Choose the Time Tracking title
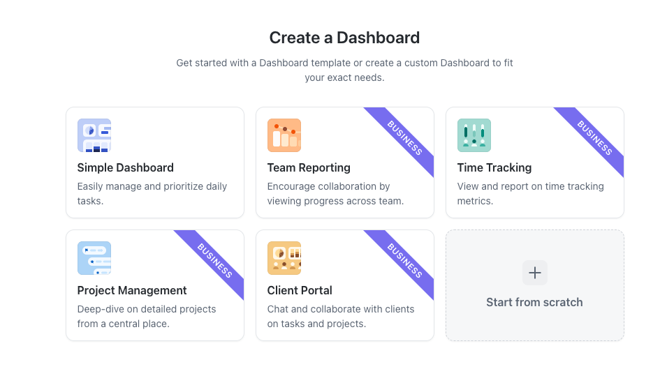660x392 pixels. [x=494, y=167]
